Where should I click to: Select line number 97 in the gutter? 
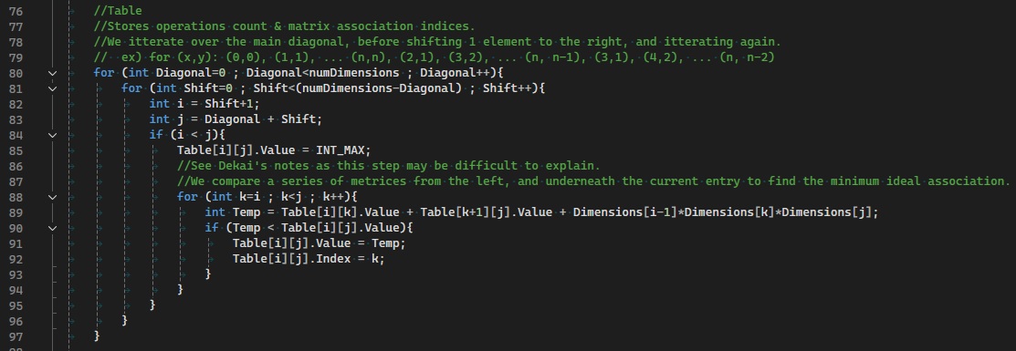point(16,337)
